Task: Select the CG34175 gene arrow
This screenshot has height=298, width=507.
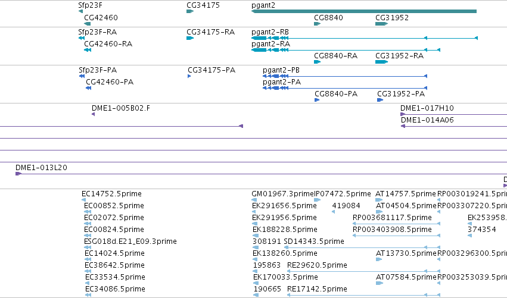Action: tap(190, 11)
